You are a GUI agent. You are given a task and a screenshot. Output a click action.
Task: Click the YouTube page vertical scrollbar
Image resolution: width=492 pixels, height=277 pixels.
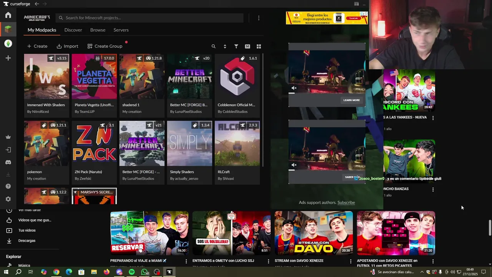pos(490,228)
